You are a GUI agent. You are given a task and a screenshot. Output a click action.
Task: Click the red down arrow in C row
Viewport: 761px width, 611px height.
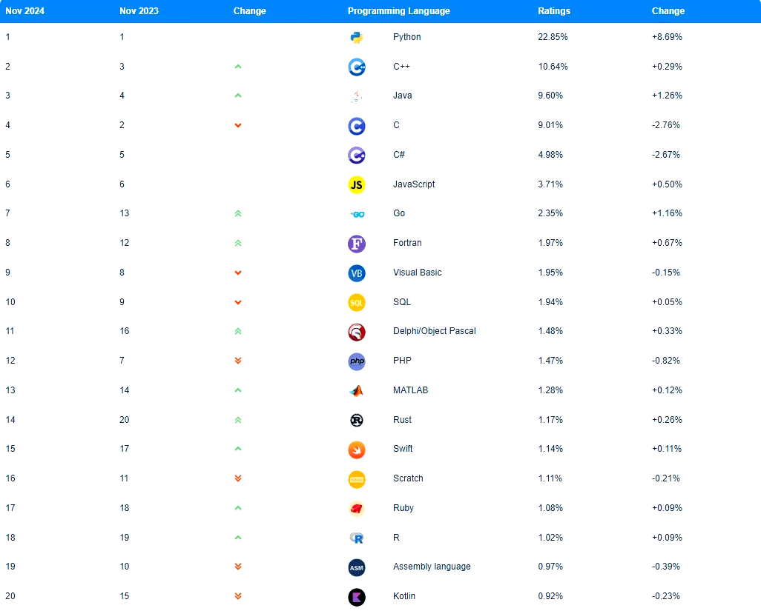click(x=238, y=125)
